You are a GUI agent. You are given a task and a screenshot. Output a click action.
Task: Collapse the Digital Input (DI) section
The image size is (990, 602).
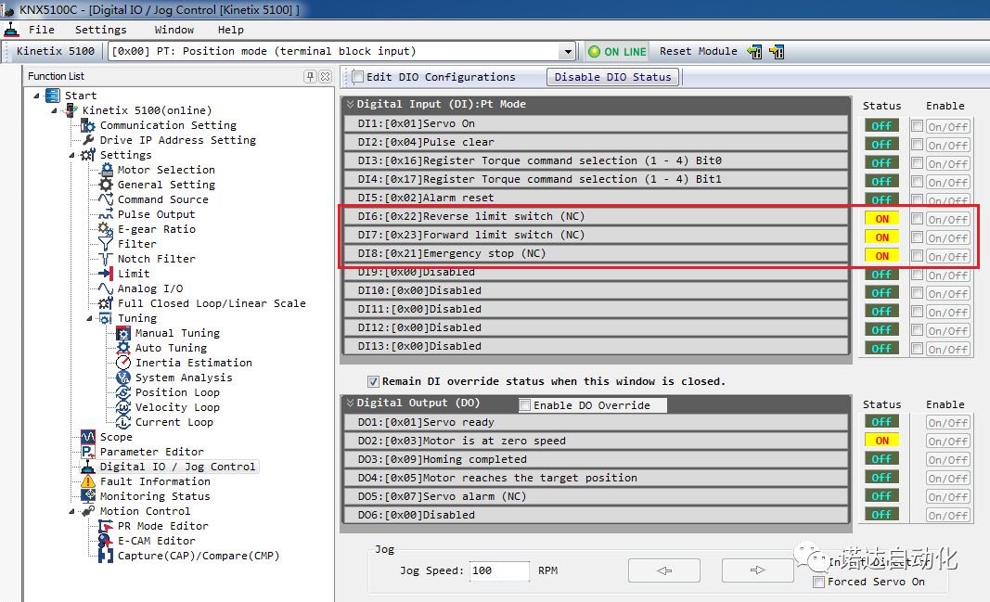pos(350,104)
